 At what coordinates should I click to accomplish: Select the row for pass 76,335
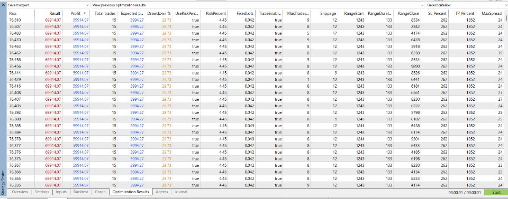click(x=255, y=185)
